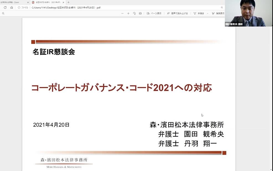Expand the 手描き draw options arrow

click(207, 13)
